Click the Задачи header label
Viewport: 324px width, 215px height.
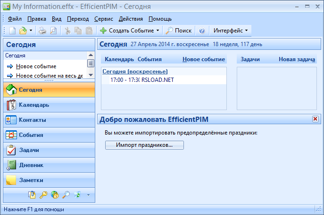tap(250, 59)
